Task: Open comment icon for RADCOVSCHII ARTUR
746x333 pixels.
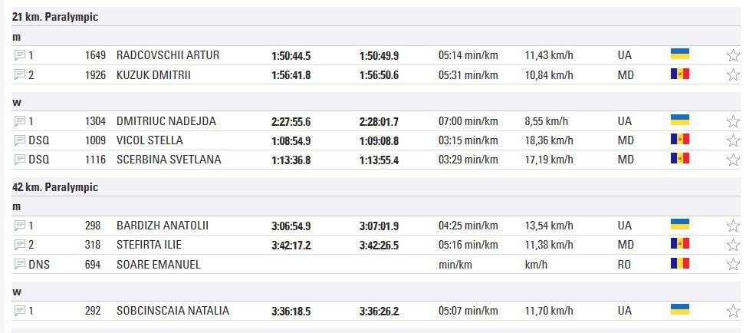Action: tap(20, 55)
